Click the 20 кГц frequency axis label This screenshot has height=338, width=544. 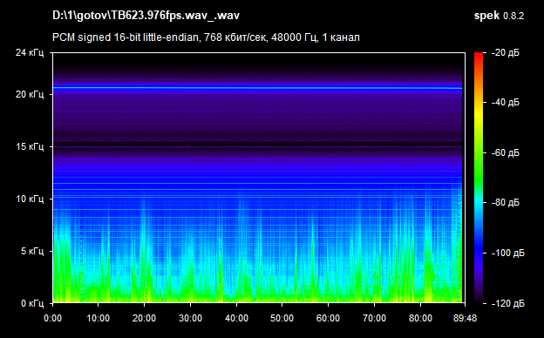30,94
